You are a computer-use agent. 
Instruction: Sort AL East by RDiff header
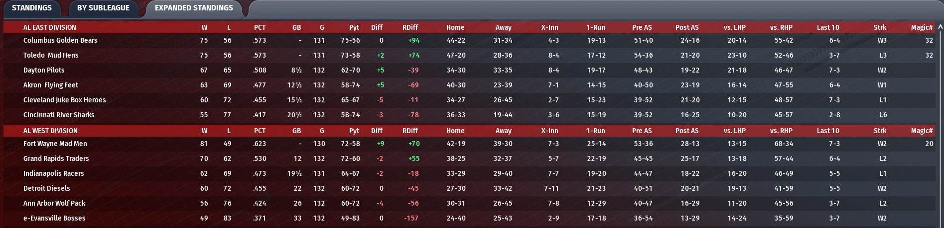410,27
